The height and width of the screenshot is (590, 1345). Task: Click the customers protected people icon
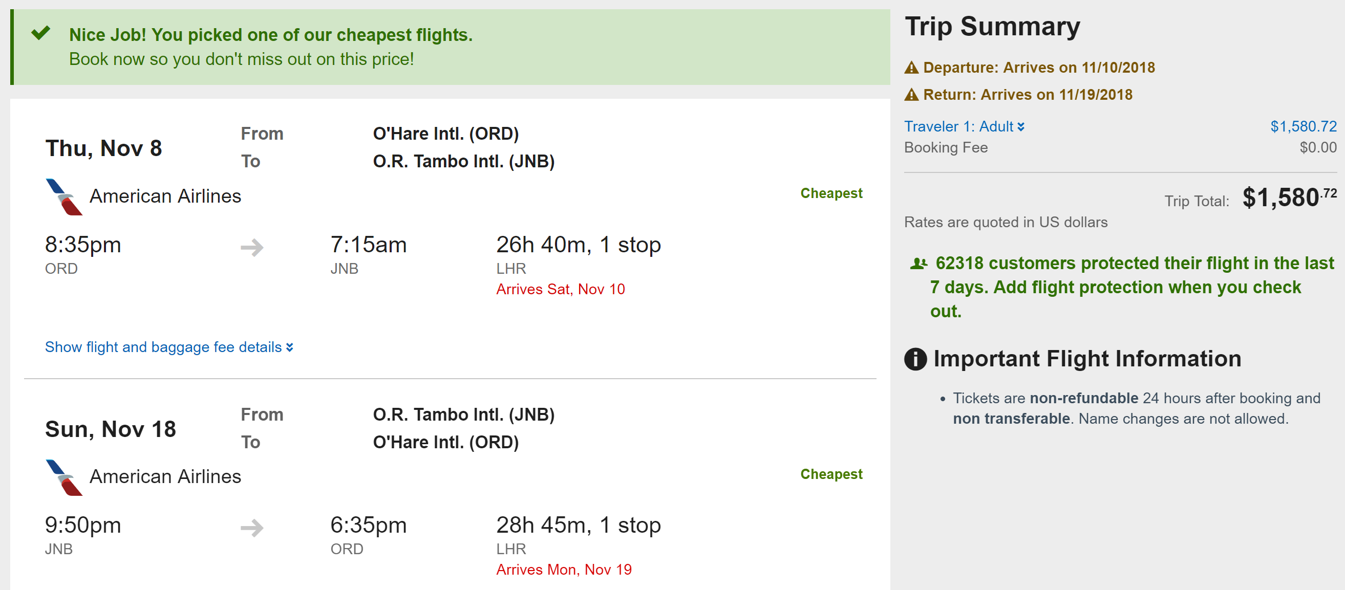[x=919, y=264]
